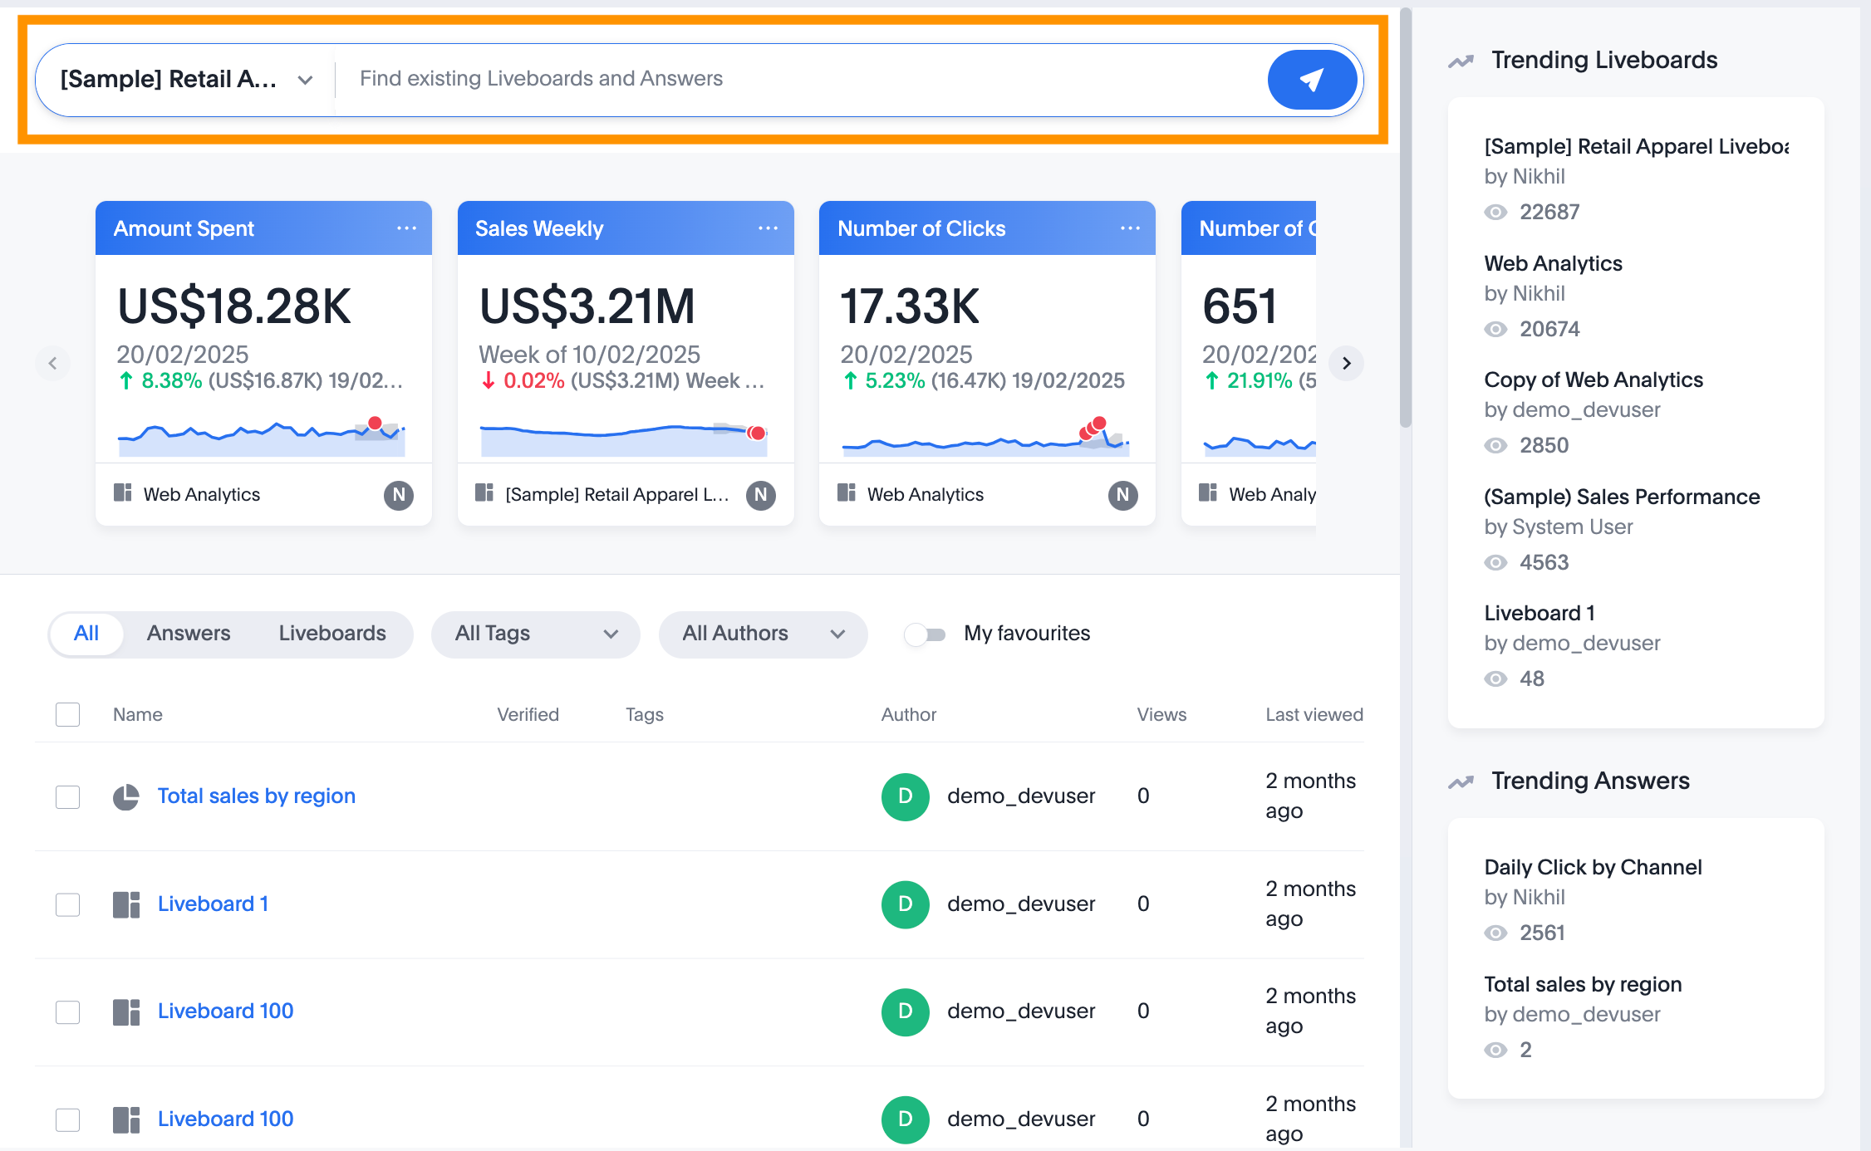Check the select-all checkbox in table header

(x=67, y=714)
